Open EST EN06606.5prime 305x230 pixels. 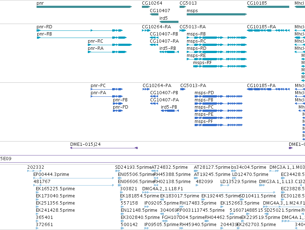coord(120,185)
